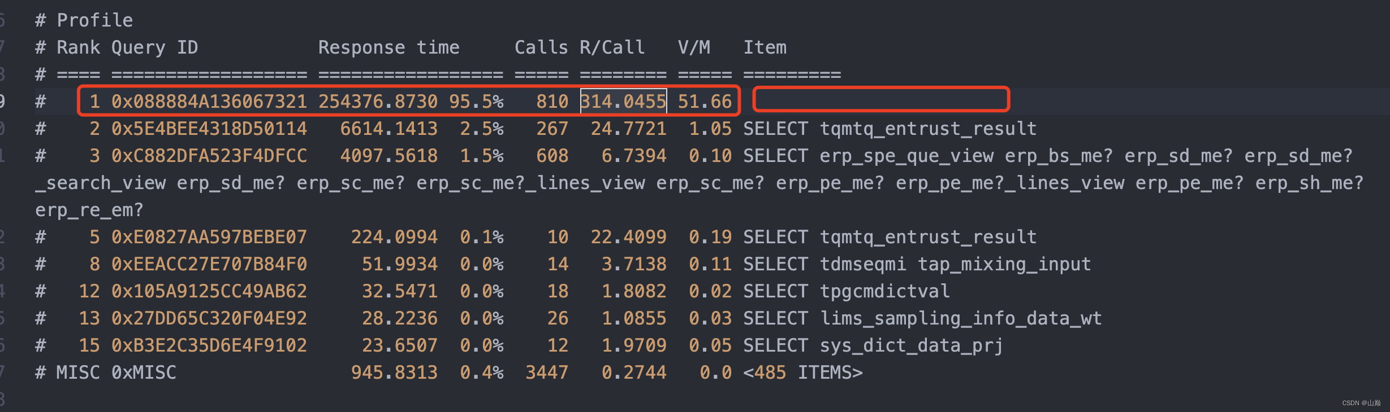Click response time value 32.5471
The width and height of the screenshot is (1390, 412).
400,291
